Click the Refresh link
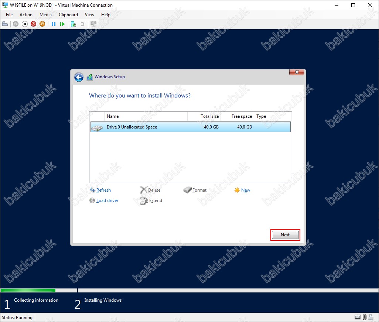Viewport: 379px width, 322px height. pyautogui.click(x=103, y=190)
